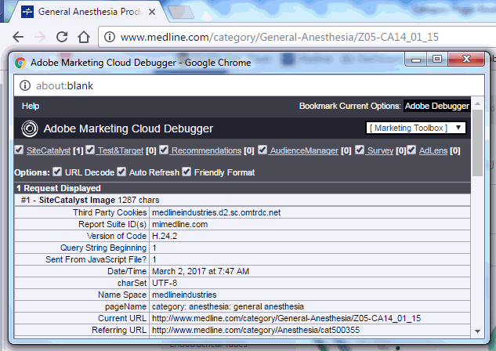The height and width of the screenshot is (351, 496).
Task: Select the 'March 2, 2017 at 7:47 AM' value
Action: (201, 271)
